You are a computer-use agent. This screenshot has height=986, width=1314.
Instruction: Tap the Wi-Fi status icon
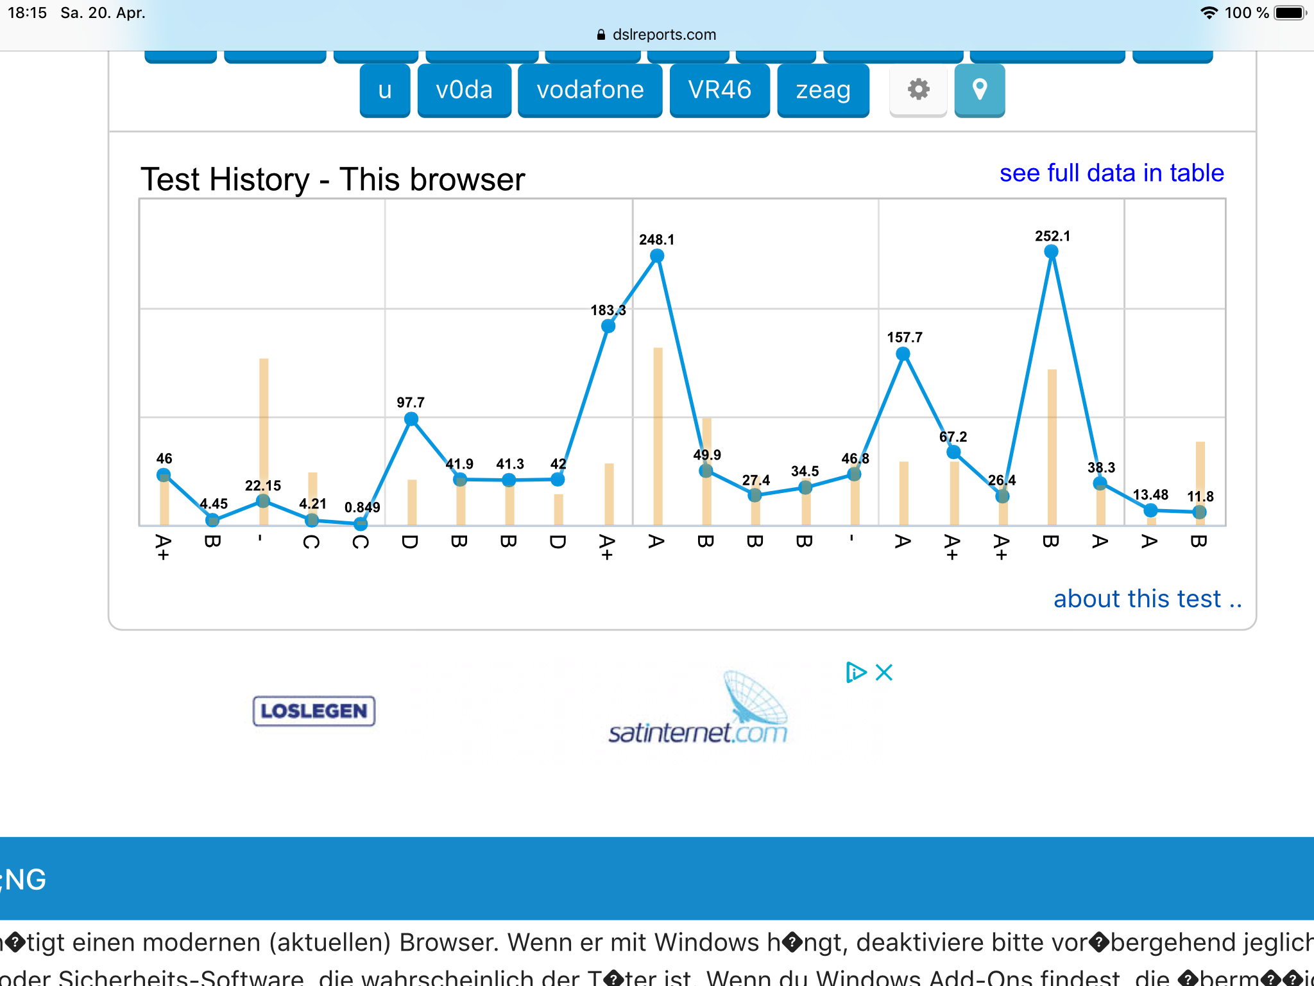(x=1209, y=13)
